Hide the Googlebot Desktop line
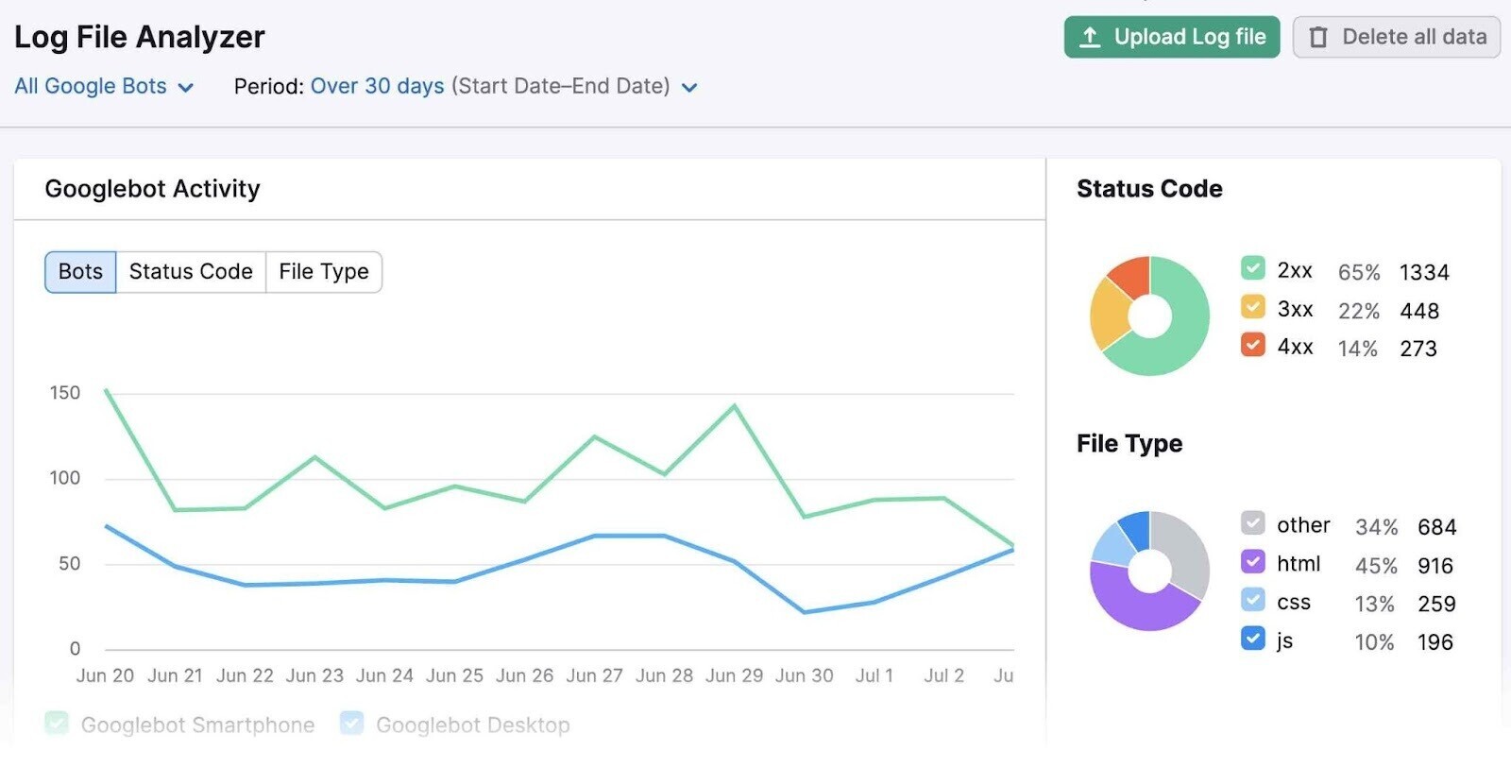Viewport: 1511px width, 768px height. tap(351, 724)
